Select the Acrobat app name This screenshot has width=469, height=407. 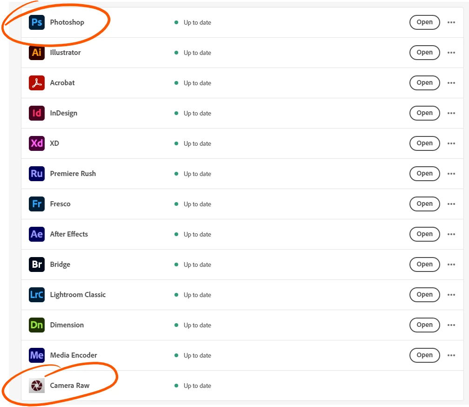(x=62, y=83)
